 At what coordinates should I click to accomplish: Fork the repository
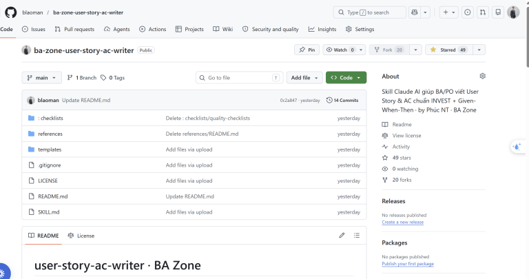pos(389,50)
